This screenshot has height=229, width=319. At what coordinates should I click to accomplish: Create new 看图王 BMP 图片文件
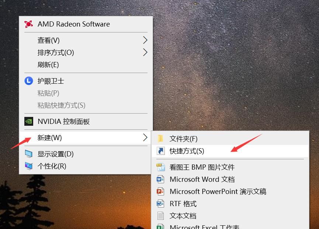click(230, 167)
